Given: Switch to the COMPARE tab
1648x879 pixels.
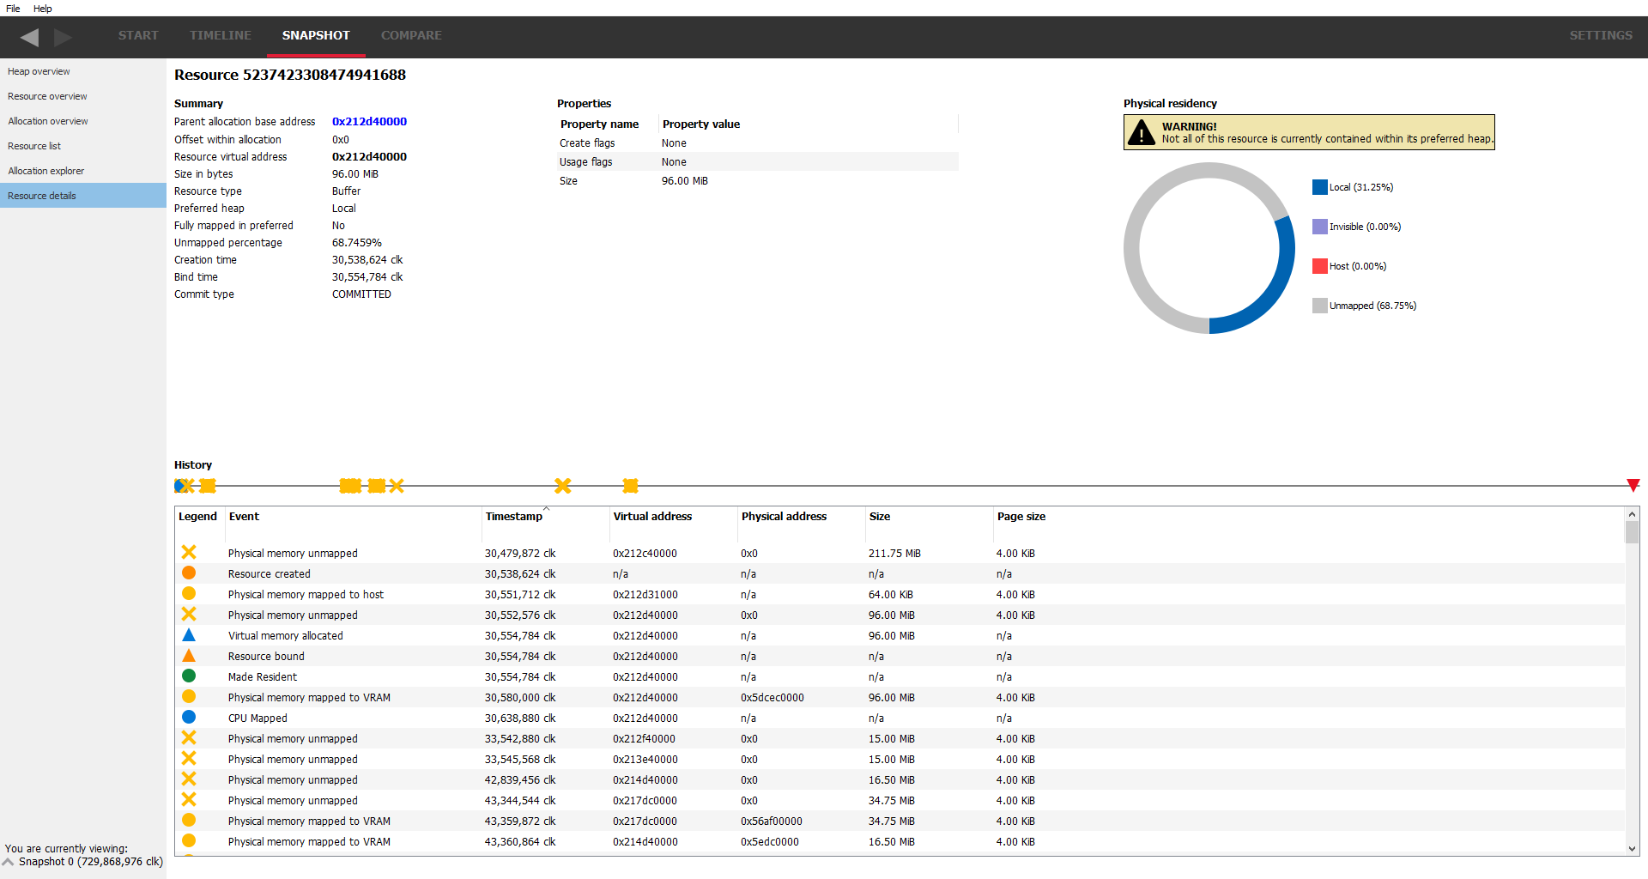Looking at the screenshot, I should (x=411, y=36).
